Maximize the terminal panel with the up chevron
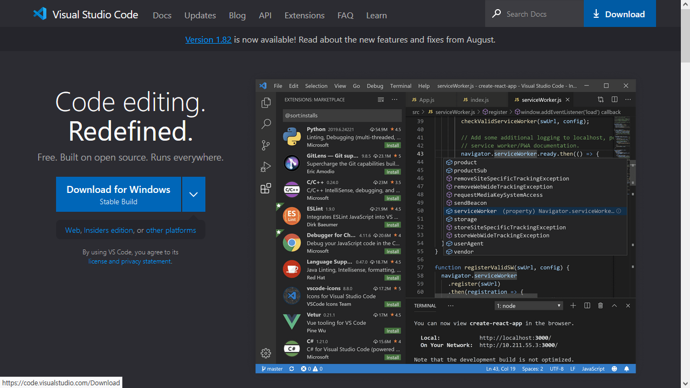The image size is (690, 388). pyautogui.click(x=614, y=306)
